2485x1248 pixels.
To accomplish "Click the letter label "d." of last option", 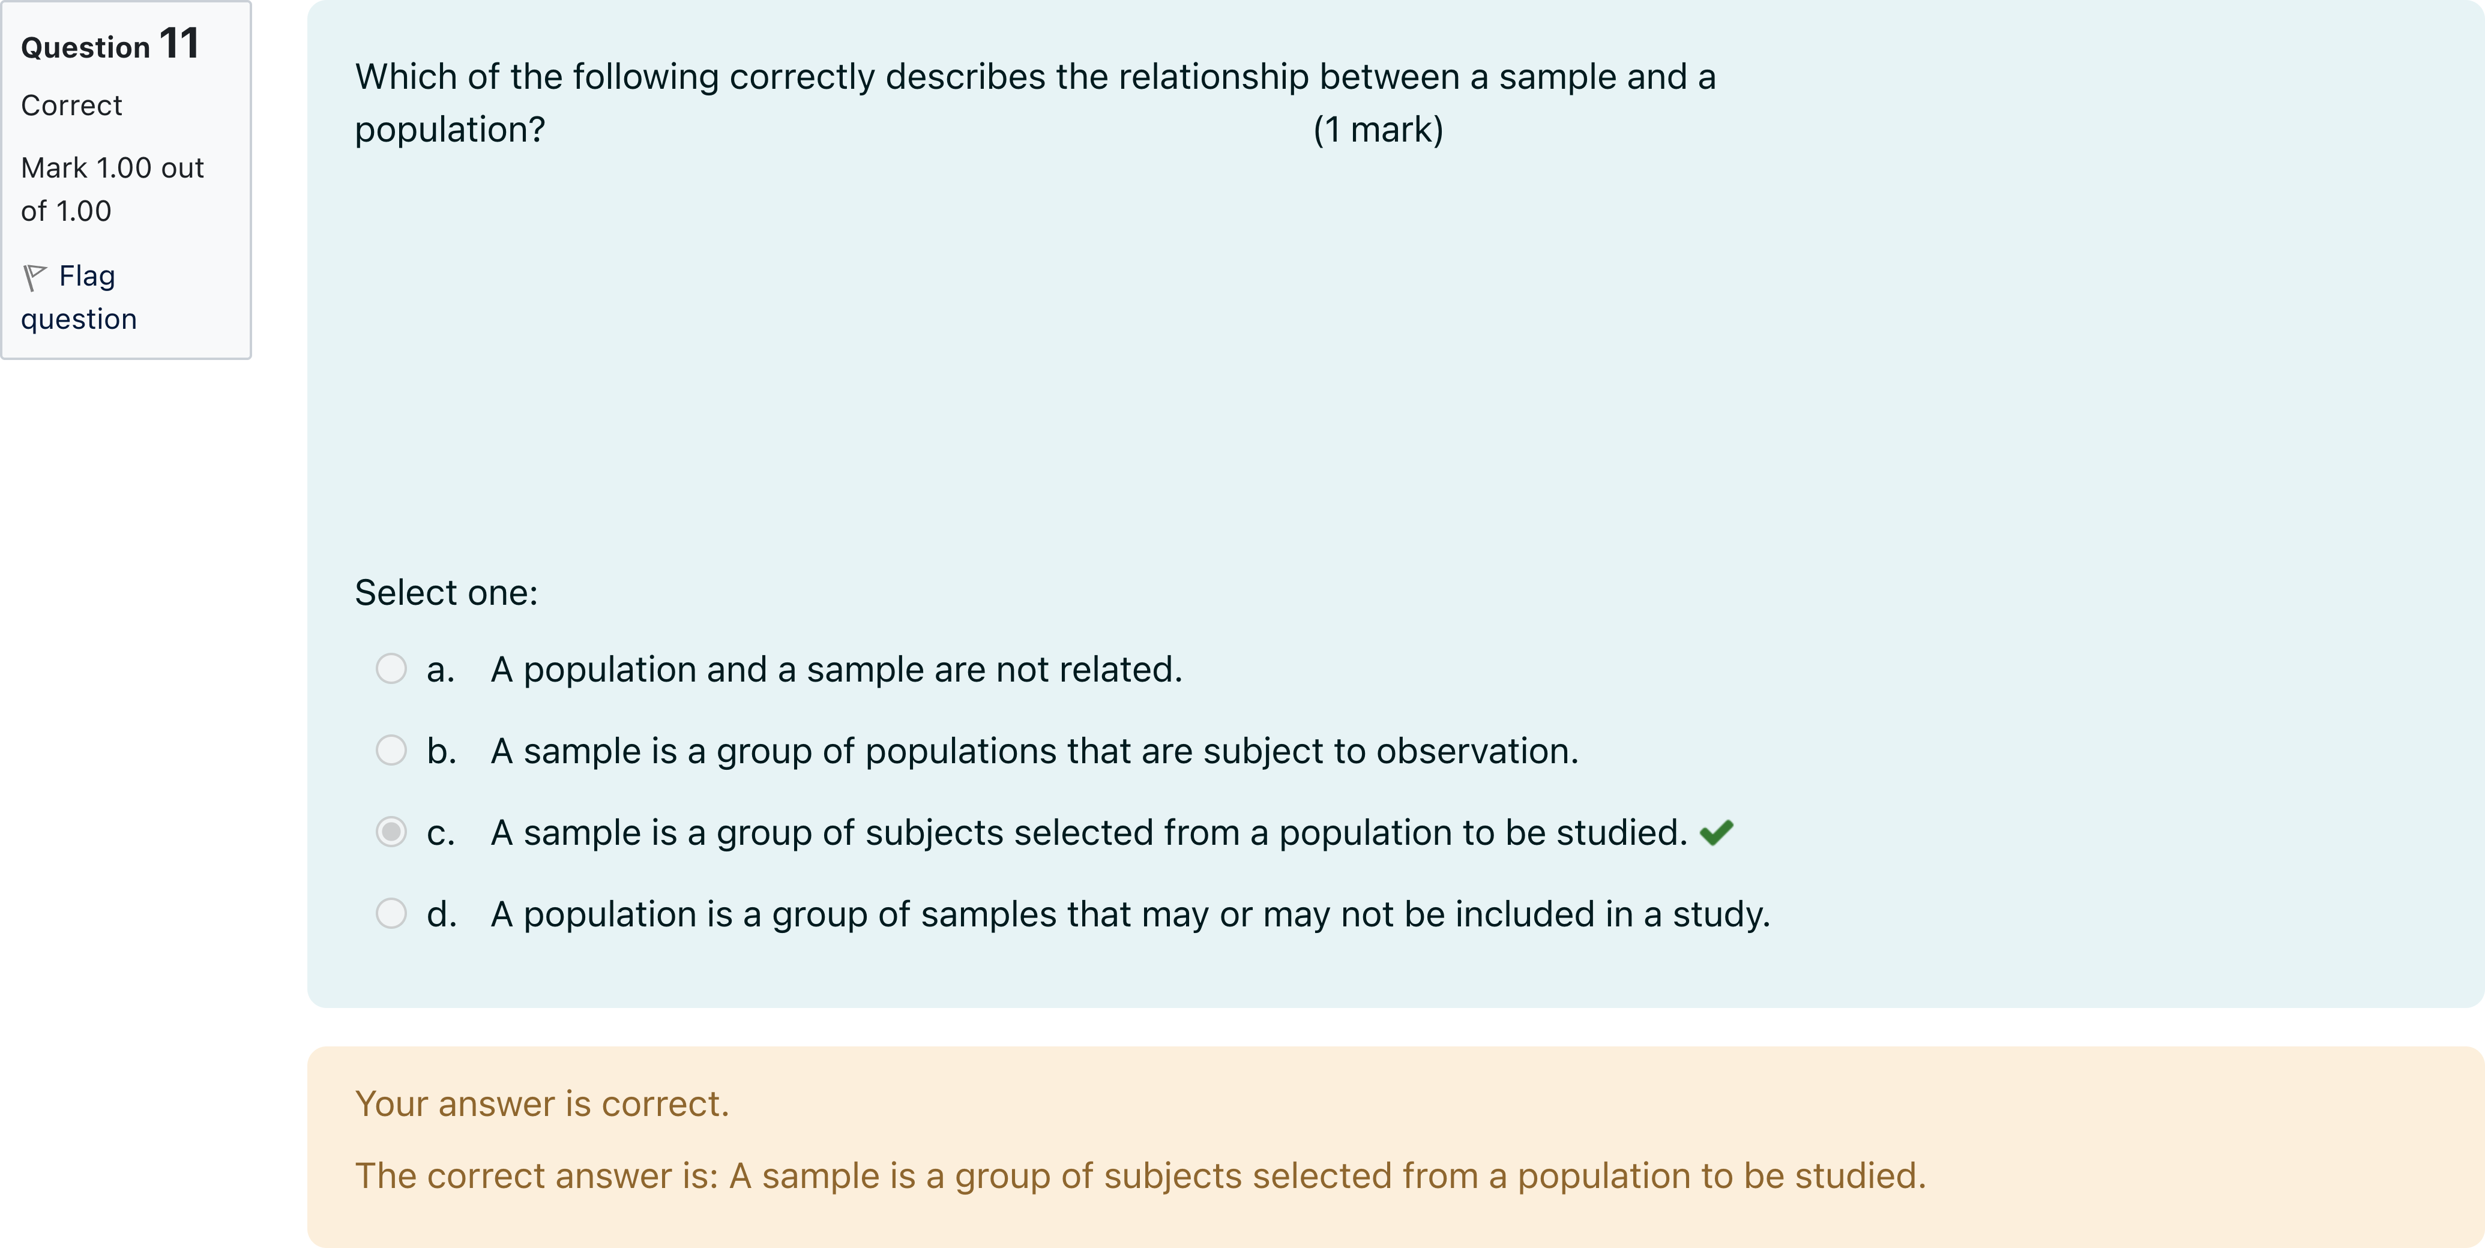I will 441,914.
